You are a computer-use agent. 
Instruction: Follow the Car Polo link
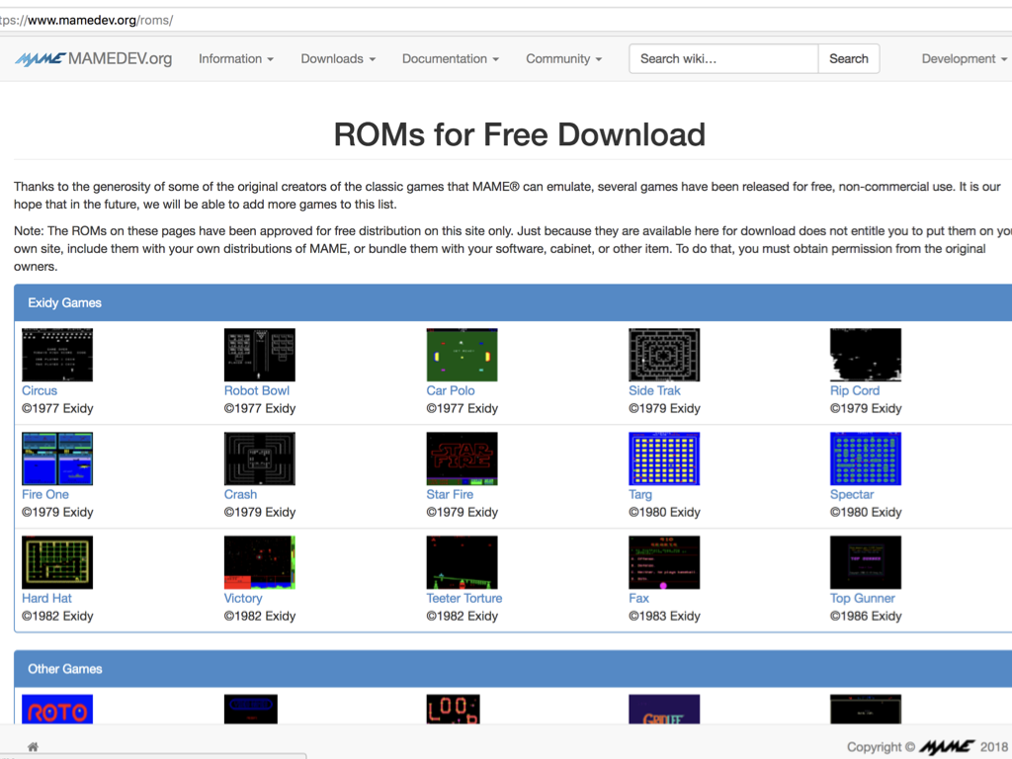tap(451, 390)
